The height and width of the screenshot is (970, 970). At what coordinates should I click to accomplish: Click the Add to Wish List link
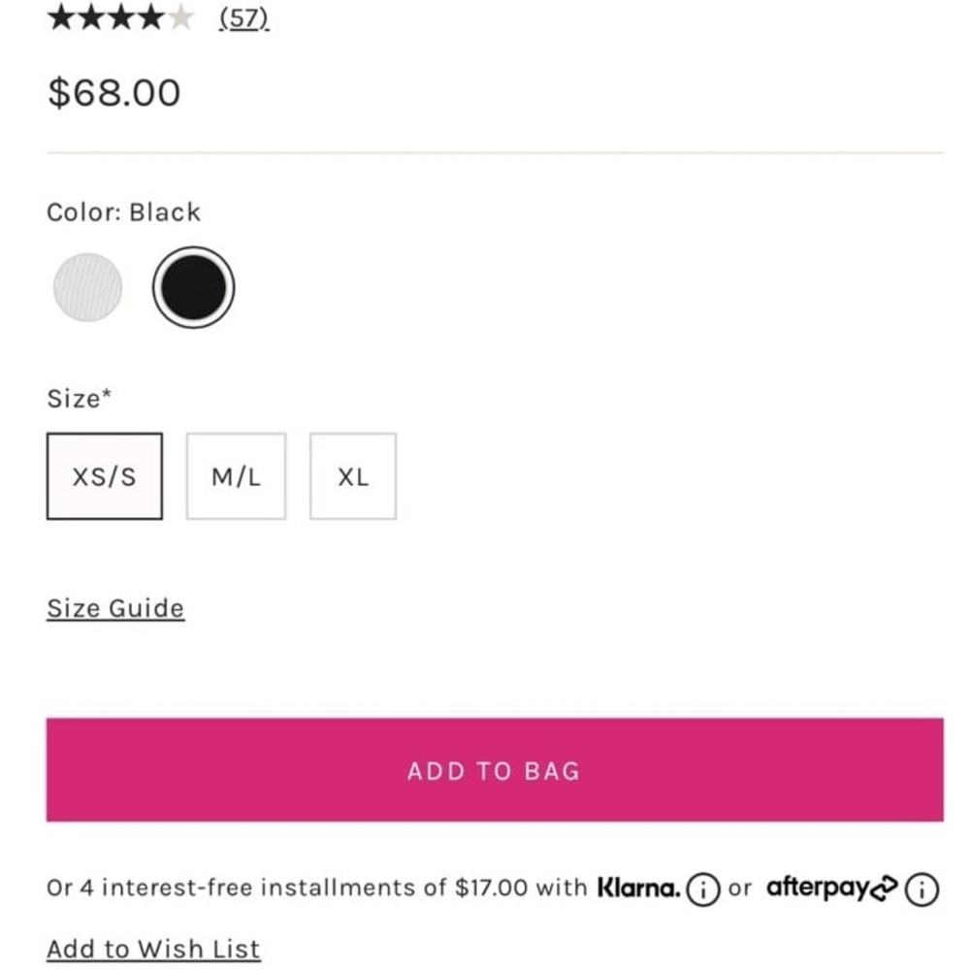point(153,949)
